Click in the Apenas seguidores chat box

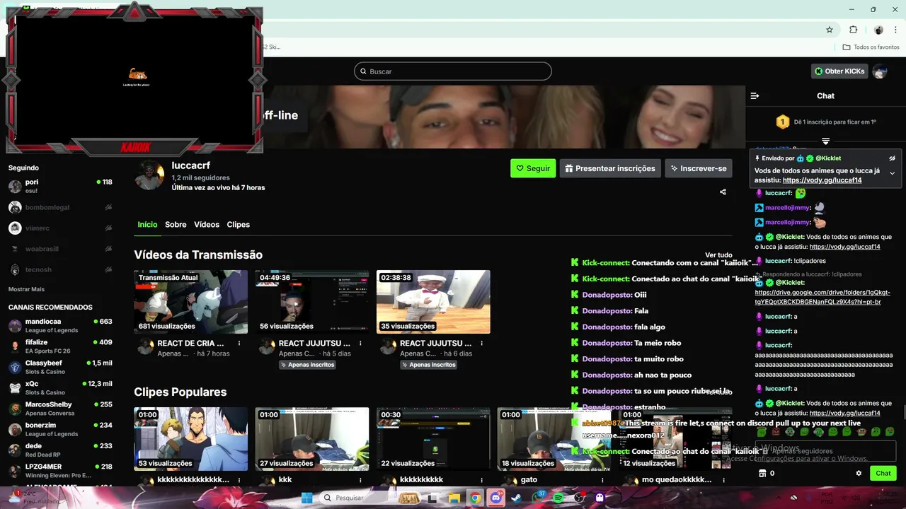[825, 451]
